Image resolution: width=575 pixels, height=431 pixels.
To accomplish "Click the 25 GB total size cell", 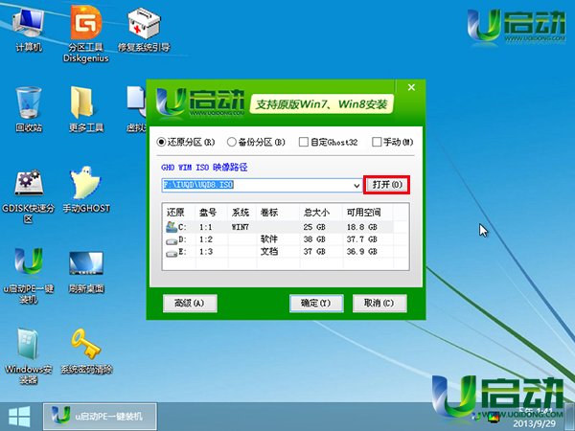I will tap(314, 227).
